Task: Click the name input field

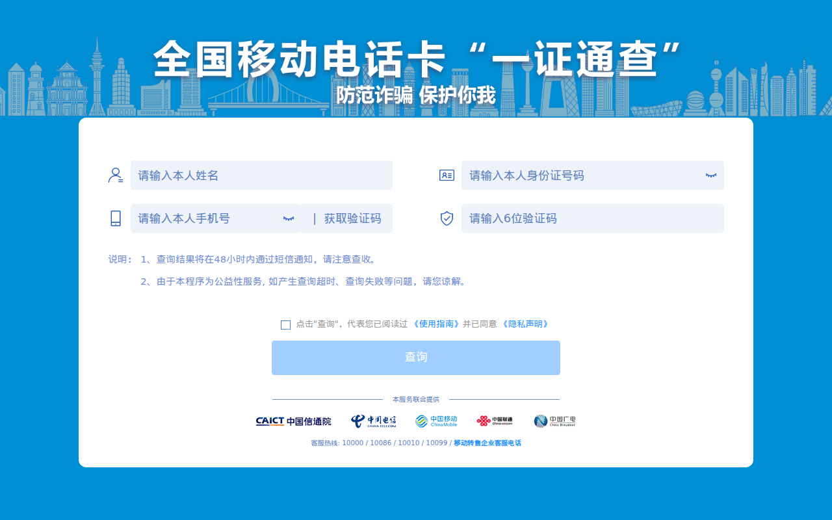Action: (260, 174)
